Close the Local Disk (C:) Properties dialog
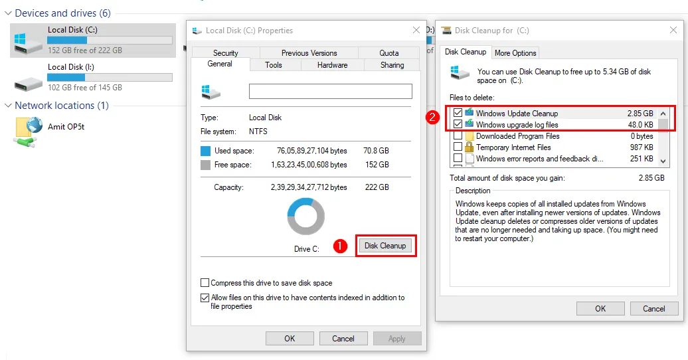Viewport: 688px width, 360px height. (x=416, y=30)
